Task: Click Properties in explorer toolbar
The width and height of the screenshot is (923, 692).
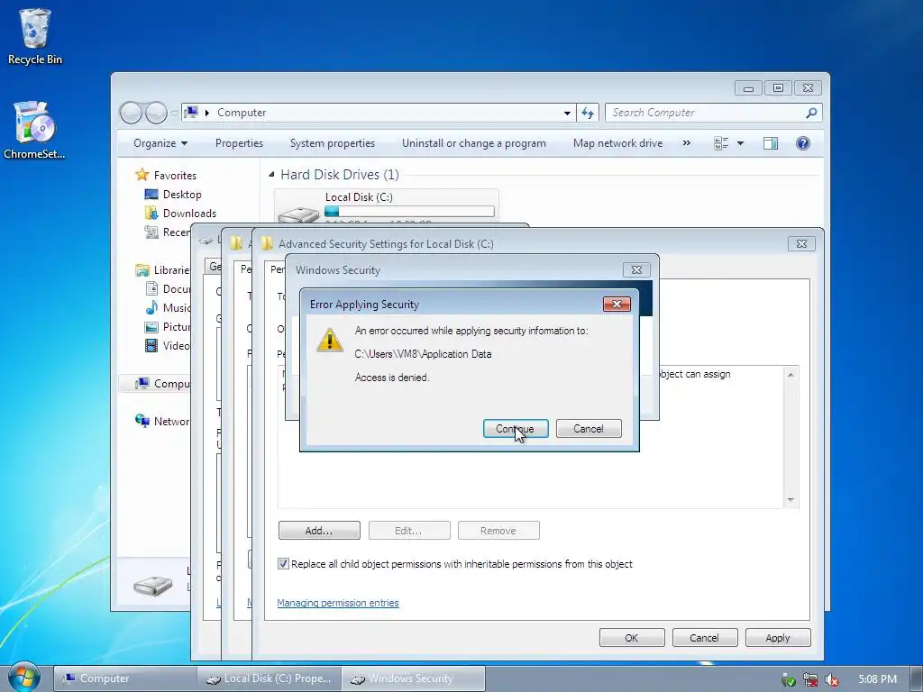Action: coord(239,143)
